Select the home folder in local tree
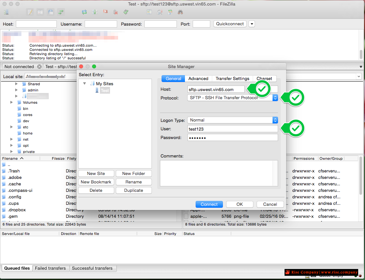This screenshot has height=280, width=365. pyautogui.click(x=28, y=133)
